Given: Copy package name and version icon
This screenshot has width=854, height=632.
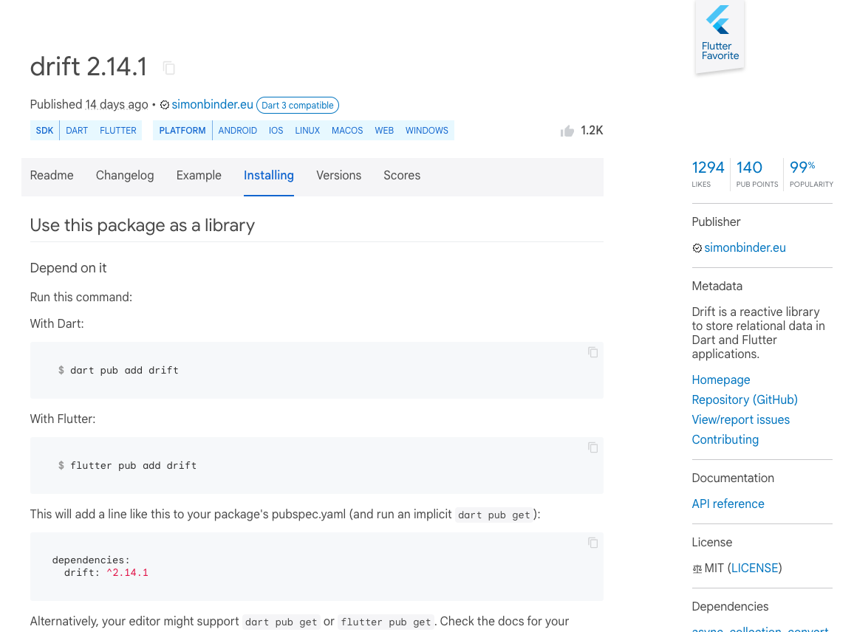Looking at the screenshot, I should click(x=169, y=68).
